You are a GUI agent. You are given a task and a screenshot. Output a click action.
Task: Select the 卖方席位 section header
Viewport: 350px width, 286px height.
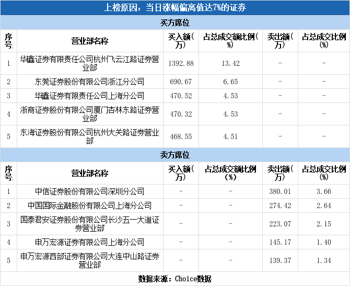pyautogui.click(x=175, y=155)
